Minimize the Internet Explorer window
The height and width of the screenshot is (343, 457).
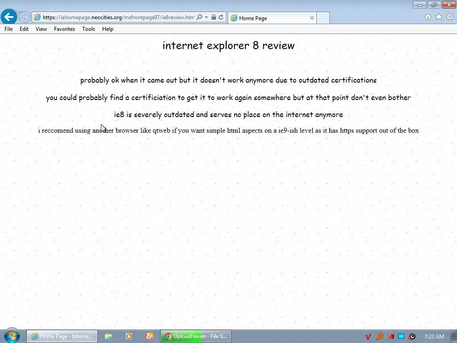click(x=420, y=4)
